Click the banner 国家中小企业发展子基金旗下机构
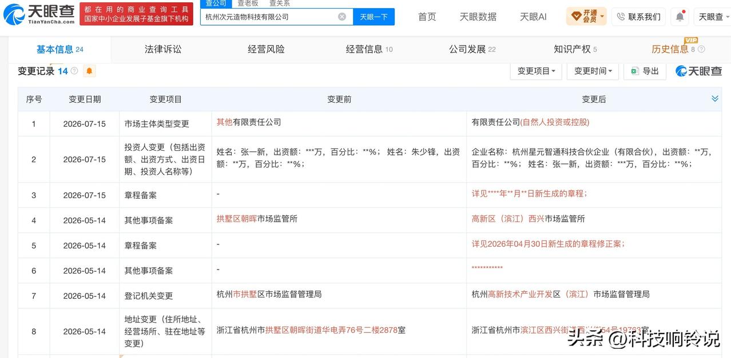The height and width of the screenshot is (358, 731). click(x=136, y=19)
